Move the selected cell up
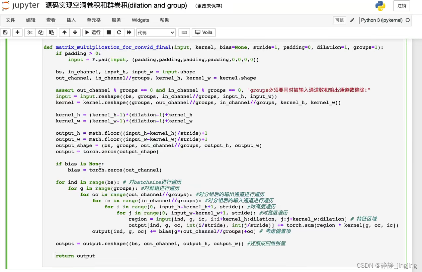Viewport: 422px width, 272px height. pyautogui.click(x=64, y=32)
